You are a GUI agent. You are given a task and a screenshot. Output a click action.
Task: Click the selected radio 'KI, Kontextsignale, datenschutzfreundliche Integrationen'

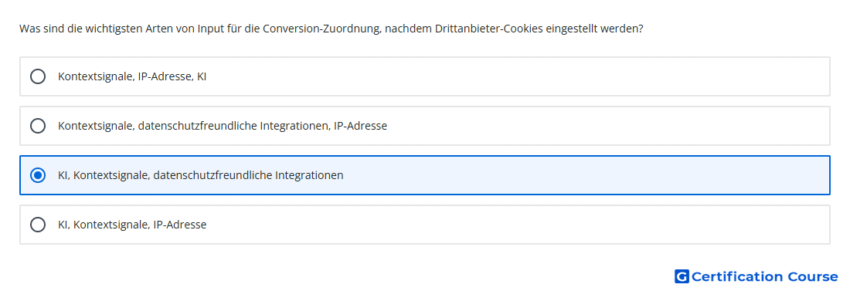[38, 175]
